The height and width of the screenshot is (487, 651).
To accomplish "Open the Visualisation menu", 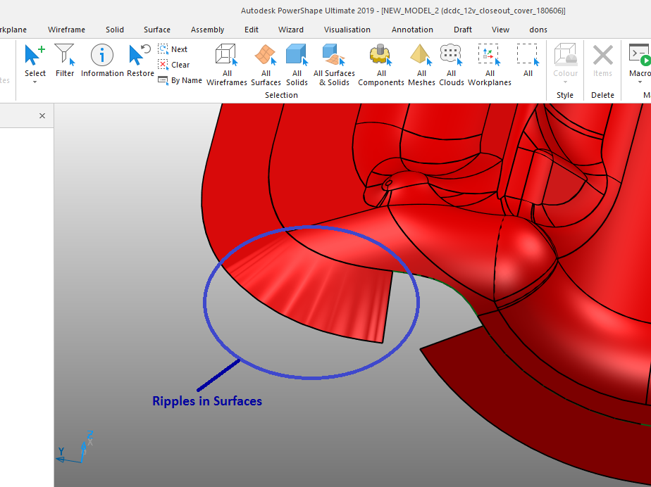I will tap(347, 30).
